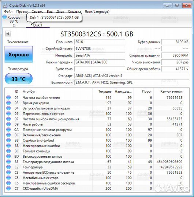Click the serial number field 6VVN7SJS
This screenshot has width=194, height=197.
pos(100,49)
